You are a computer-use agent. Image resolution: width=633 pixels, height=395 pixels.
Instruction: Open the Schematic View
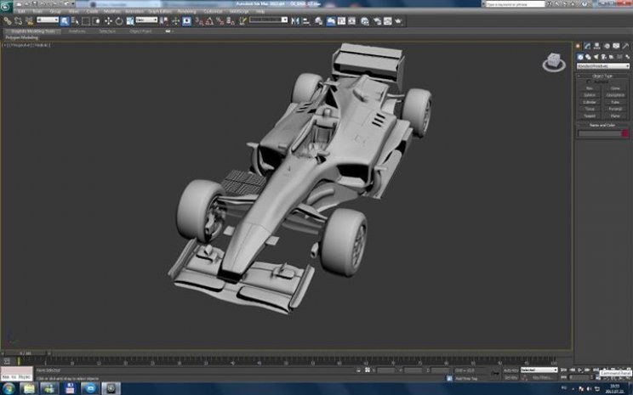click(352, 21)
